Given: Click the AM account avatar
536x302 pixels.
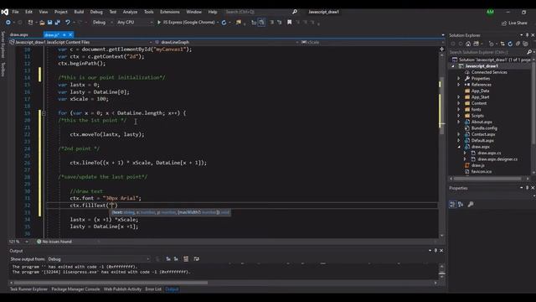Looking at the screenshot, I should click(490, 12).
